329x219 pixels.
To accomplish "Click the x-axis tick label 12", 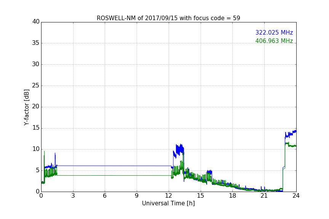I will tap(169, 196).
